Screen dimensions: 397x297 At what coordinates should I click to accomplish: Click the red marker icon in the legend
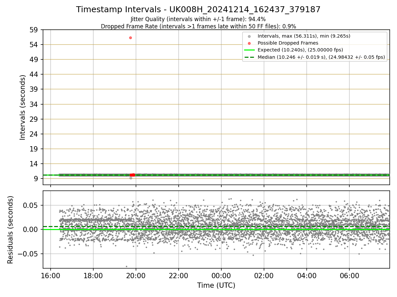[249, 43]
